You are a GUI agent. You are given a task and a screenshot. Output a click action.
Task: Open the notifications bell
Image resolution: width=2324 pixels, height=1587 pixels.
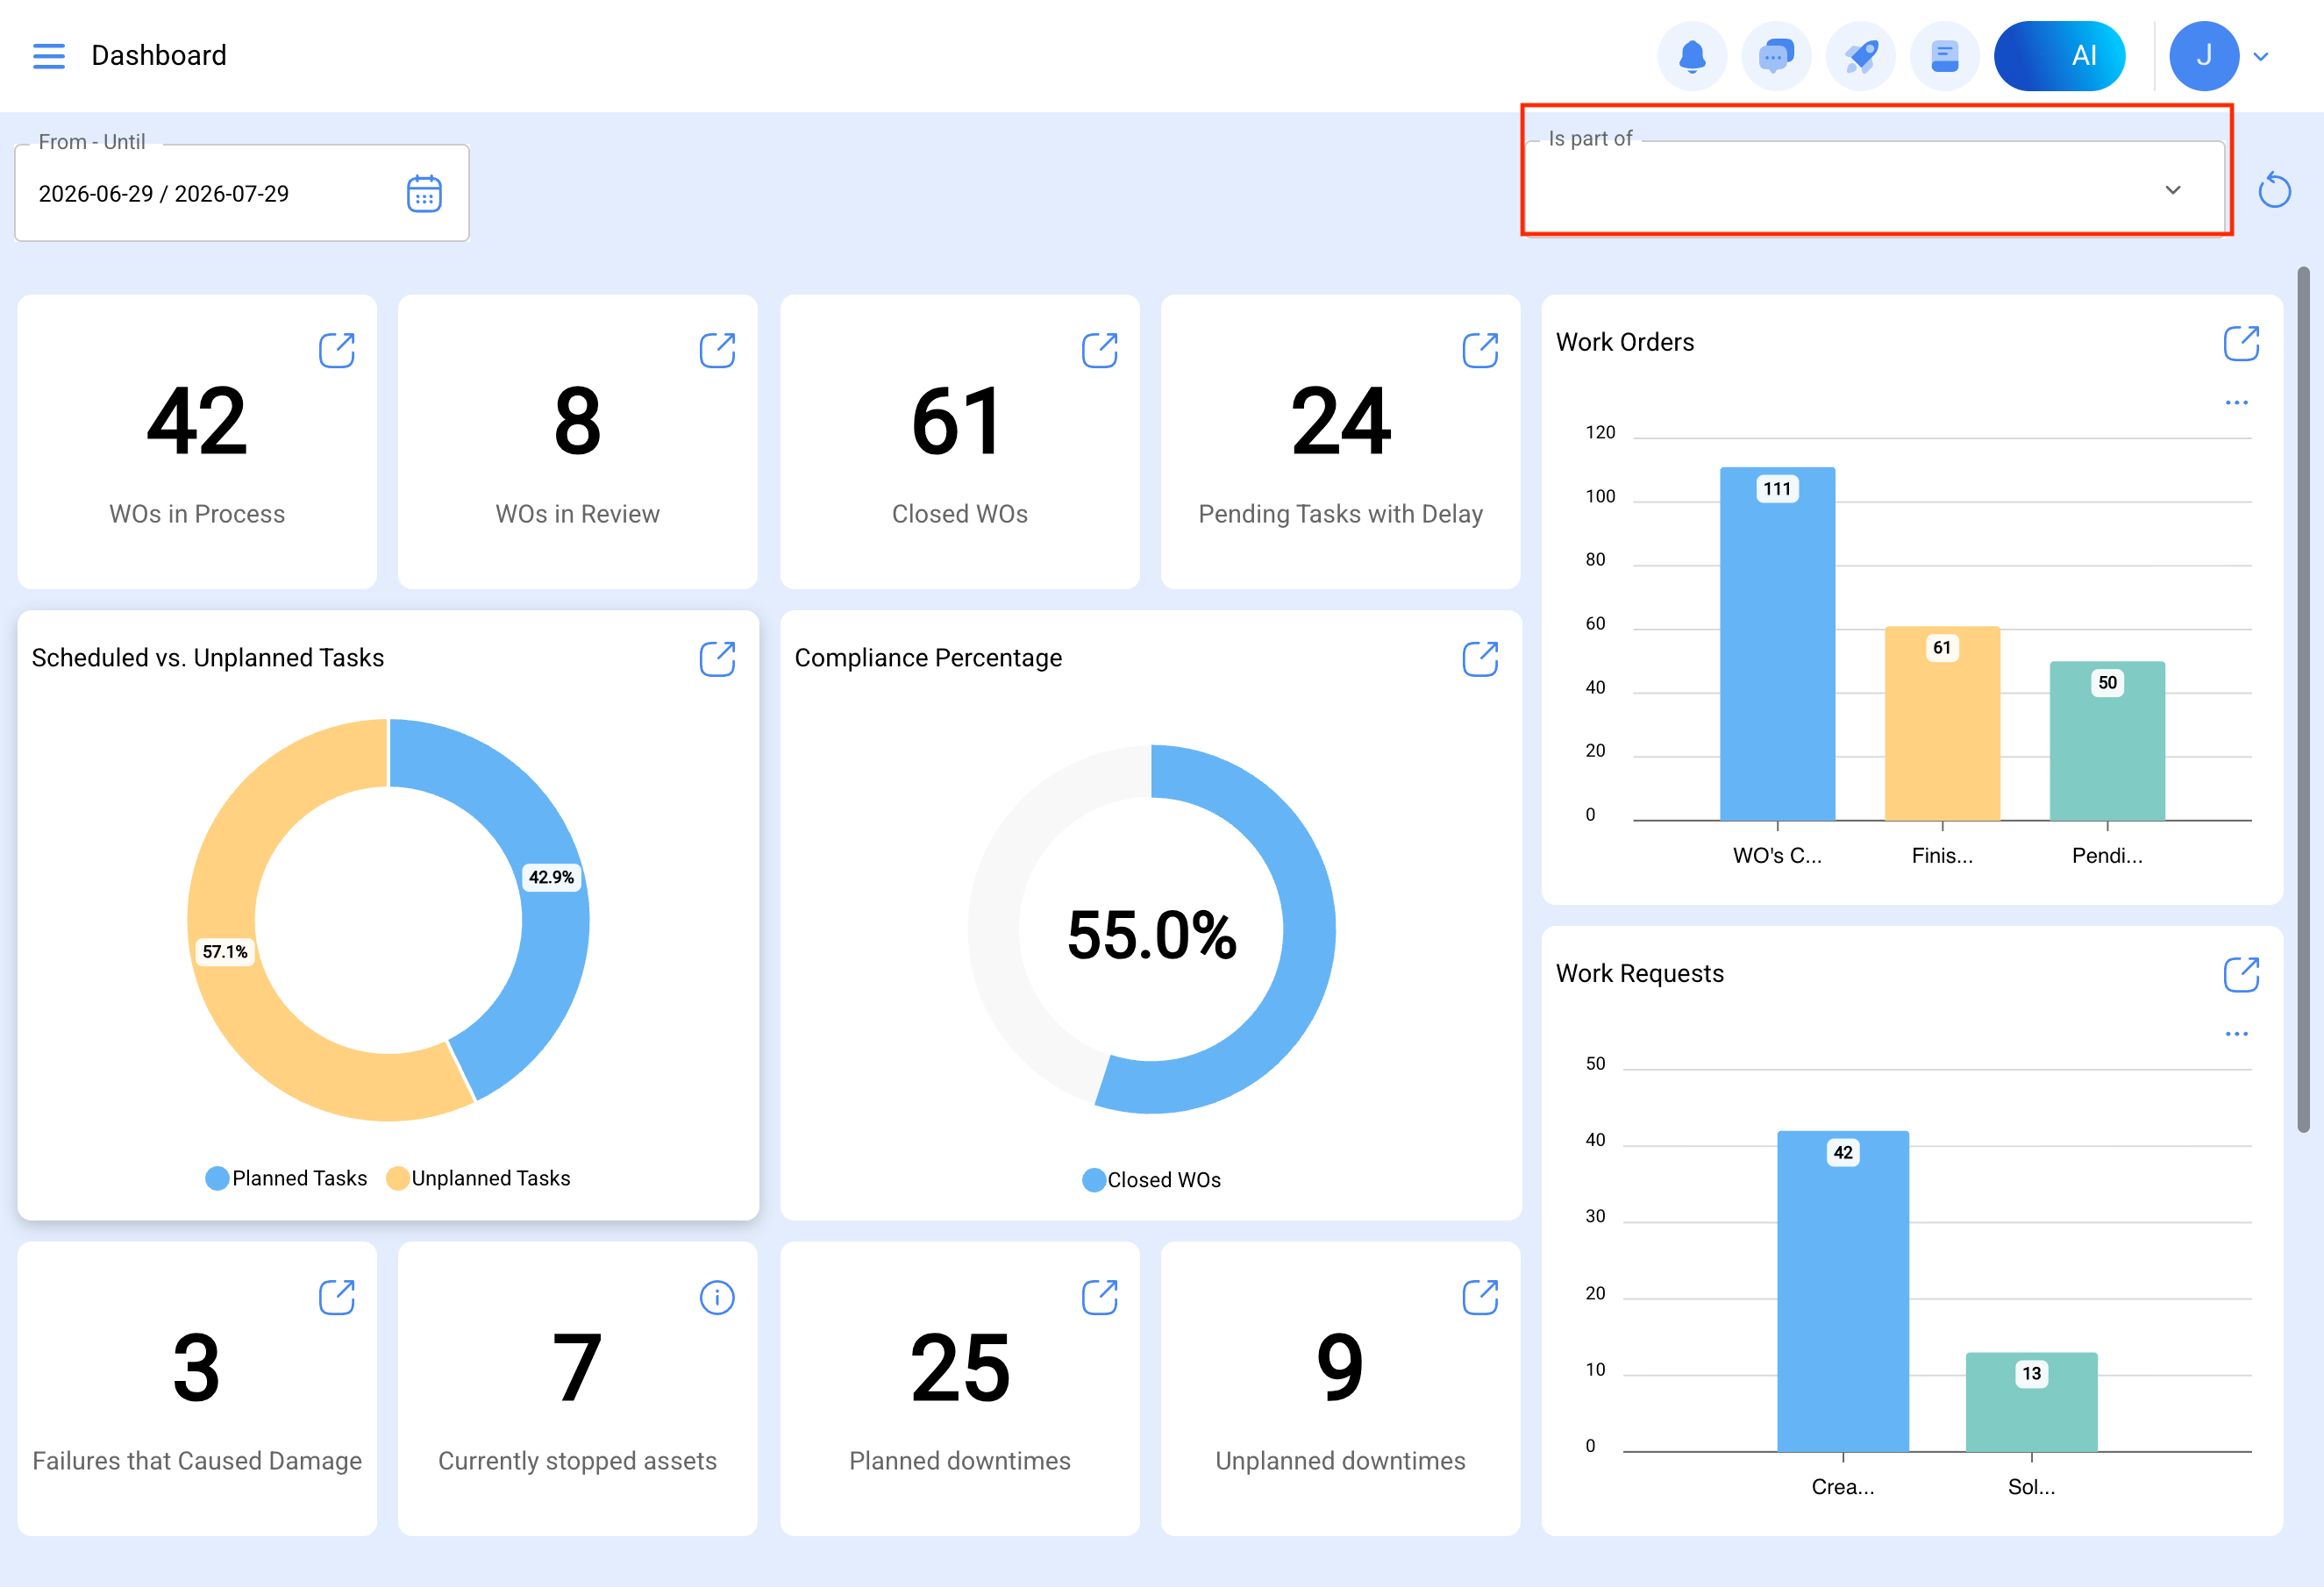(1692, 56)
